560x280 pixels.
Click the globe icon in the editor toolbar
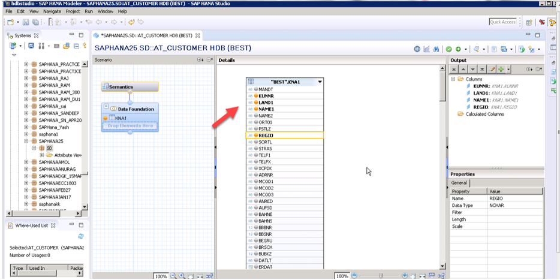click(x=417, y=49)
